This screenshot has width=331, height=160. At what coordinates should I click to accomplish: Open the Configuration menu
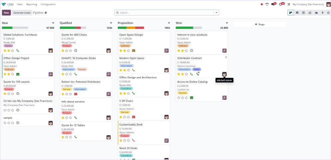click(x=48, y=4)
